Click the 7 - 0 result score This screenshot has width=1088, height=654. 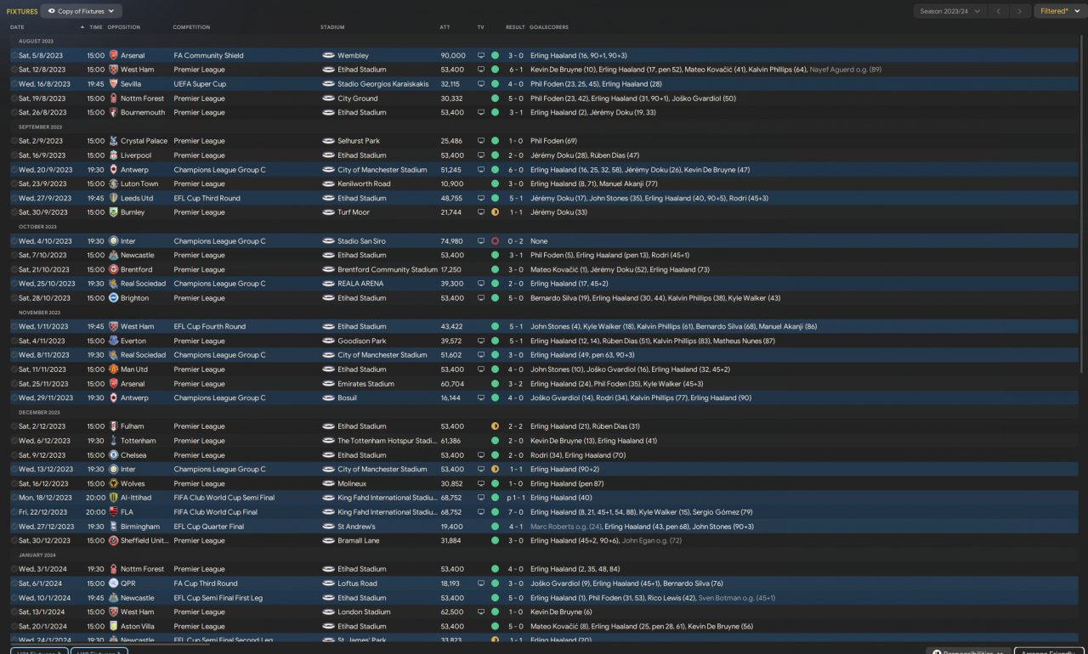(x=516, y=512)
